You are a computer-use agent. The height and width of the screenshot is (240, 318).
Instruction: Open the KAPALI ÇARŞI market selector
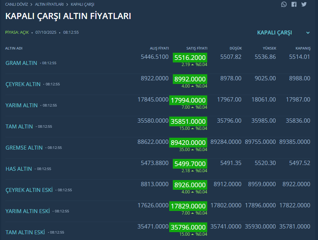(275, 33)
